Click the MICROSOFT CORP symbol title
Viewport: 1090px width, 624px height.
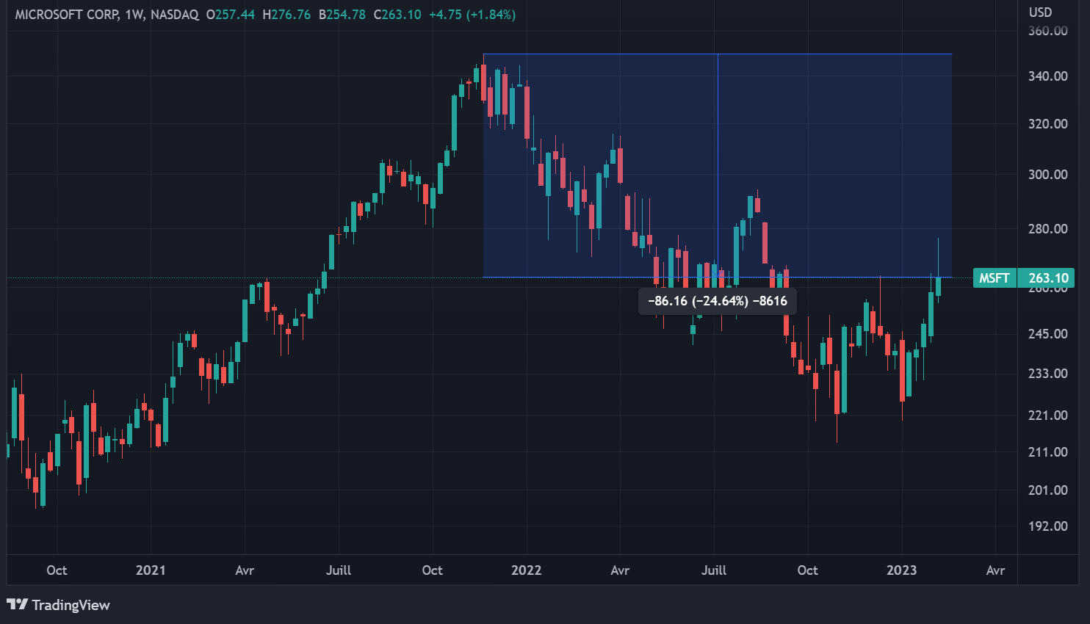(66, 15)
